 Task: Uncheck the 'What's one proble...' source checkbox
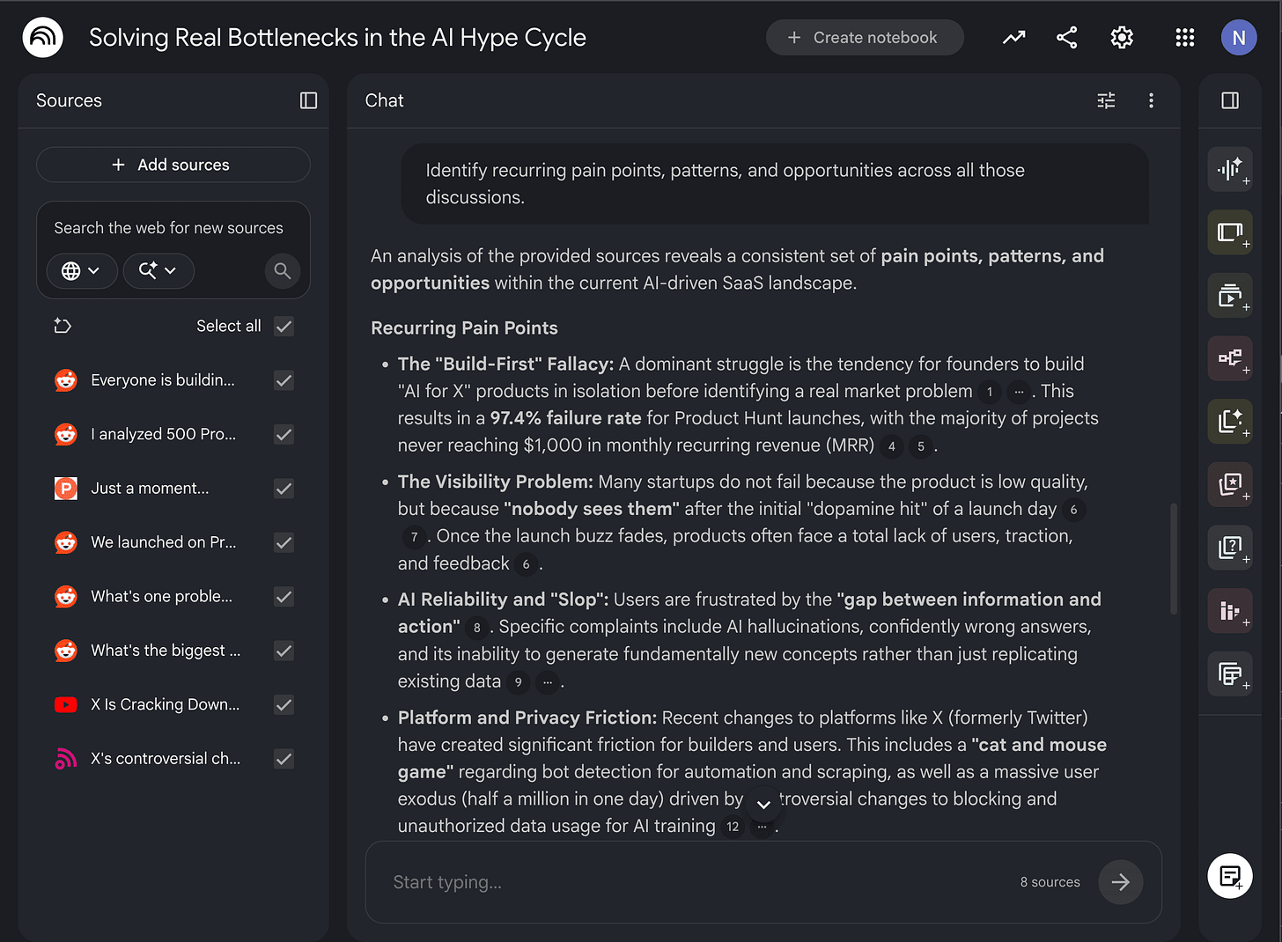pyautogui.click(x=284, y=596)
